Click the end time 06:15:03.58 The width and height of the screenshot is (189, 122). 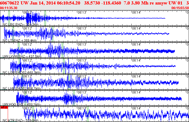point(180,8)
